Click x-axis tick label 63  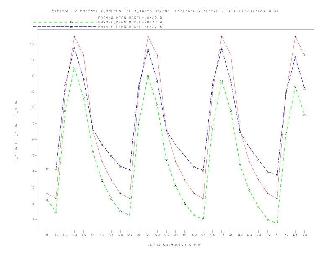pos(240,235)
